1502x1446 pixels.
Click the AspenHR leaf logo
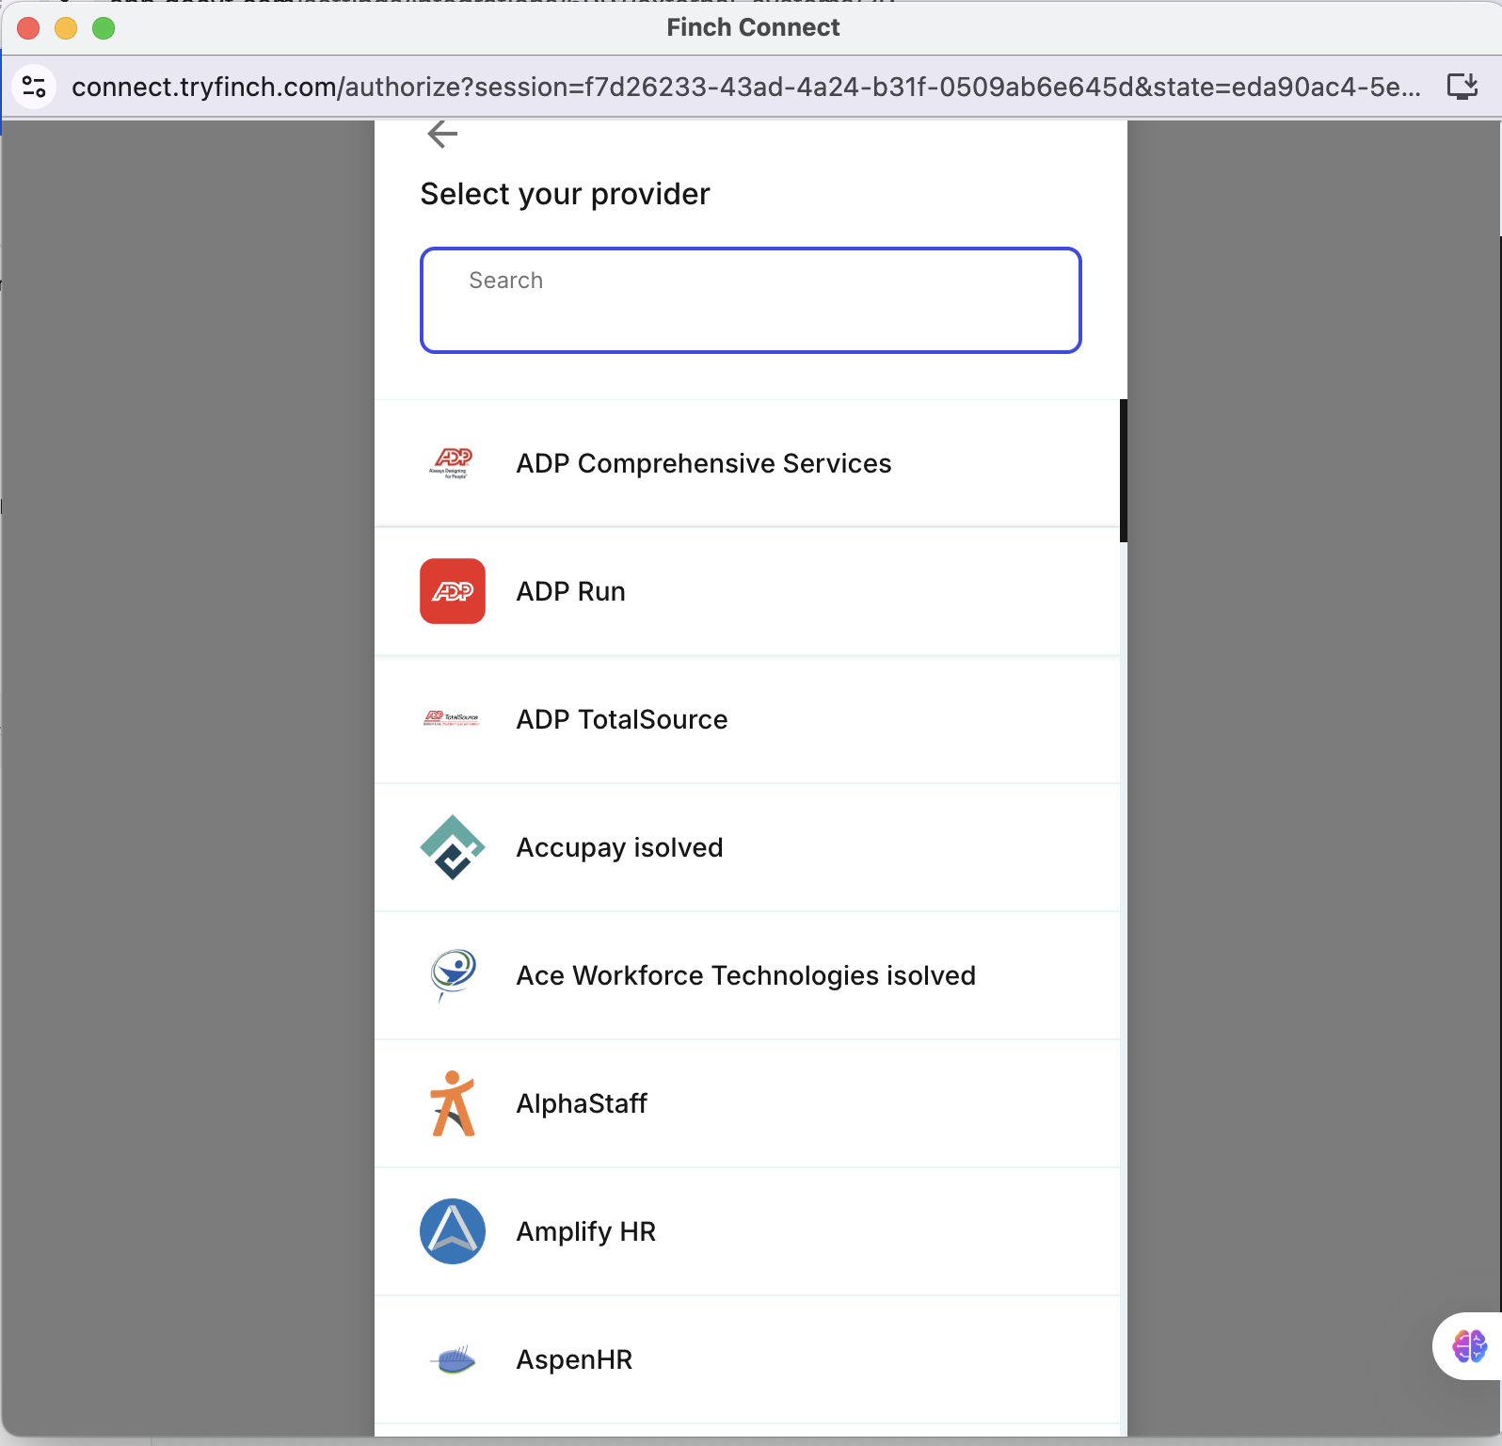(452, 1359)
